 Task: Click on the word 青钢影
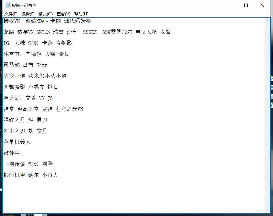(64, 43)
